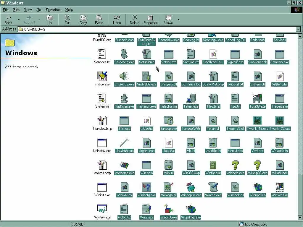303x227 pixels.
Task: Select the smtidy.exe broom icon
Action: [102, 76]
